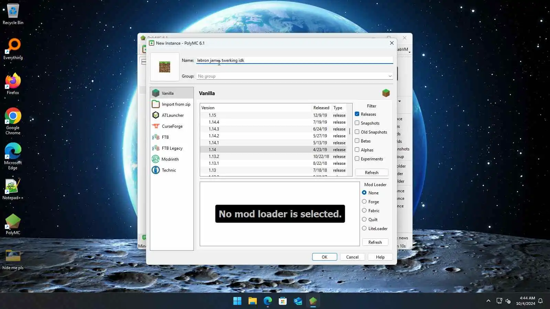Select the Microsoft Edge desktop shortcut

tap(13, 157)
